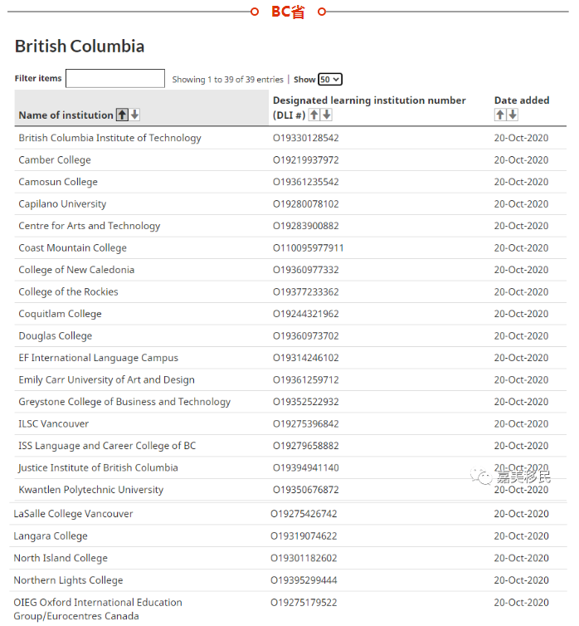Click Emily Carr University of Art and Design
The width and height of the screenshot is (579, 626).
[106, 380]
